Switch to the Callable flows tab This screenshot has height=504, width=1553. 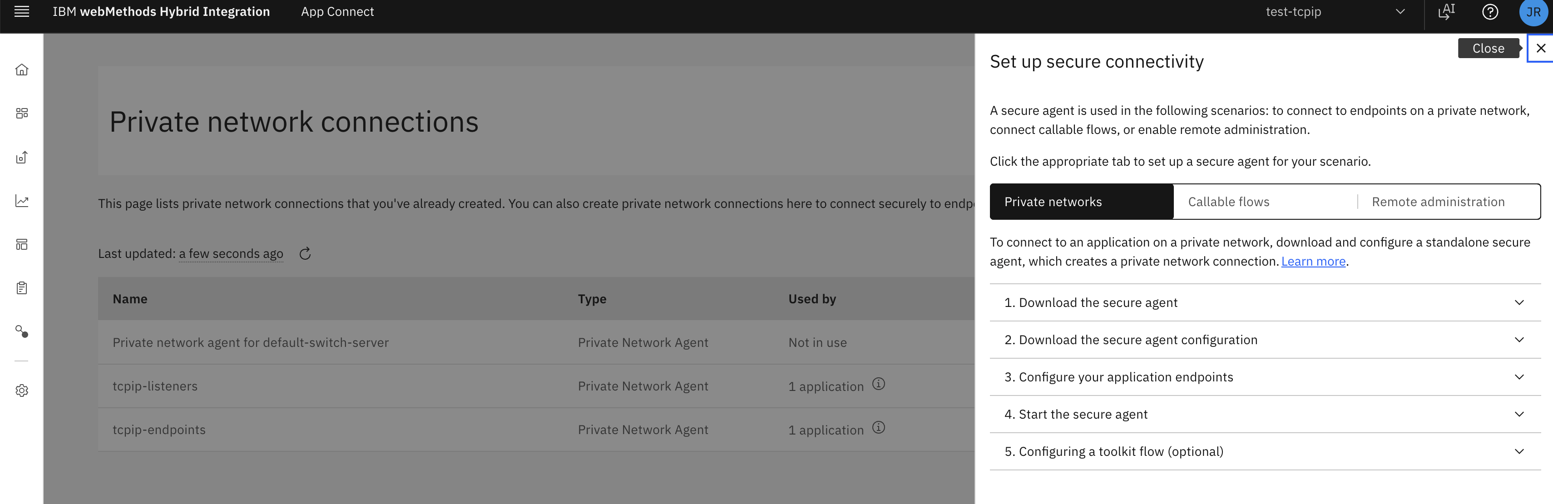click(x=1228, y=202)
